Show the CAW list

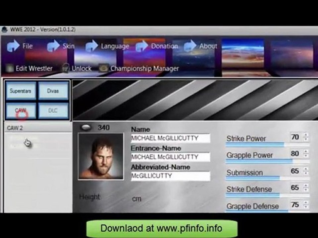21,110
